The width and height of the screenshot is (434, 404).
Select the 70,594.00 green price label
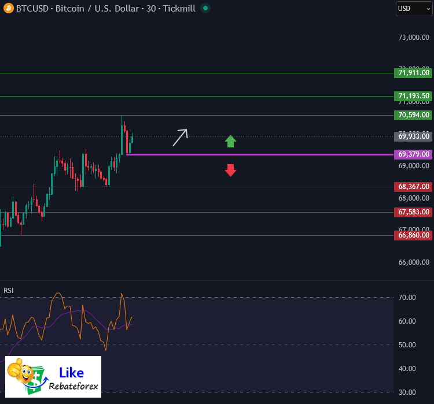click(413, 115)
